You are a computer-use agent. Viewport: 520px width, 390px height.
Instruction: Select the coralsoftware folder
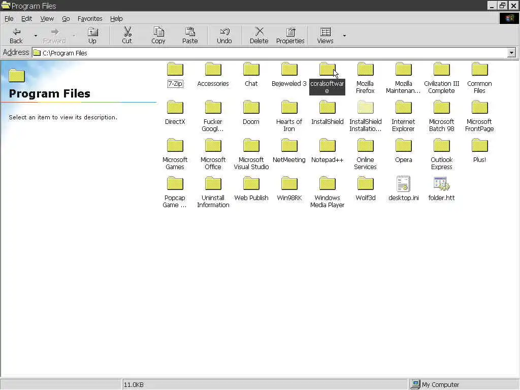[328, 78]
